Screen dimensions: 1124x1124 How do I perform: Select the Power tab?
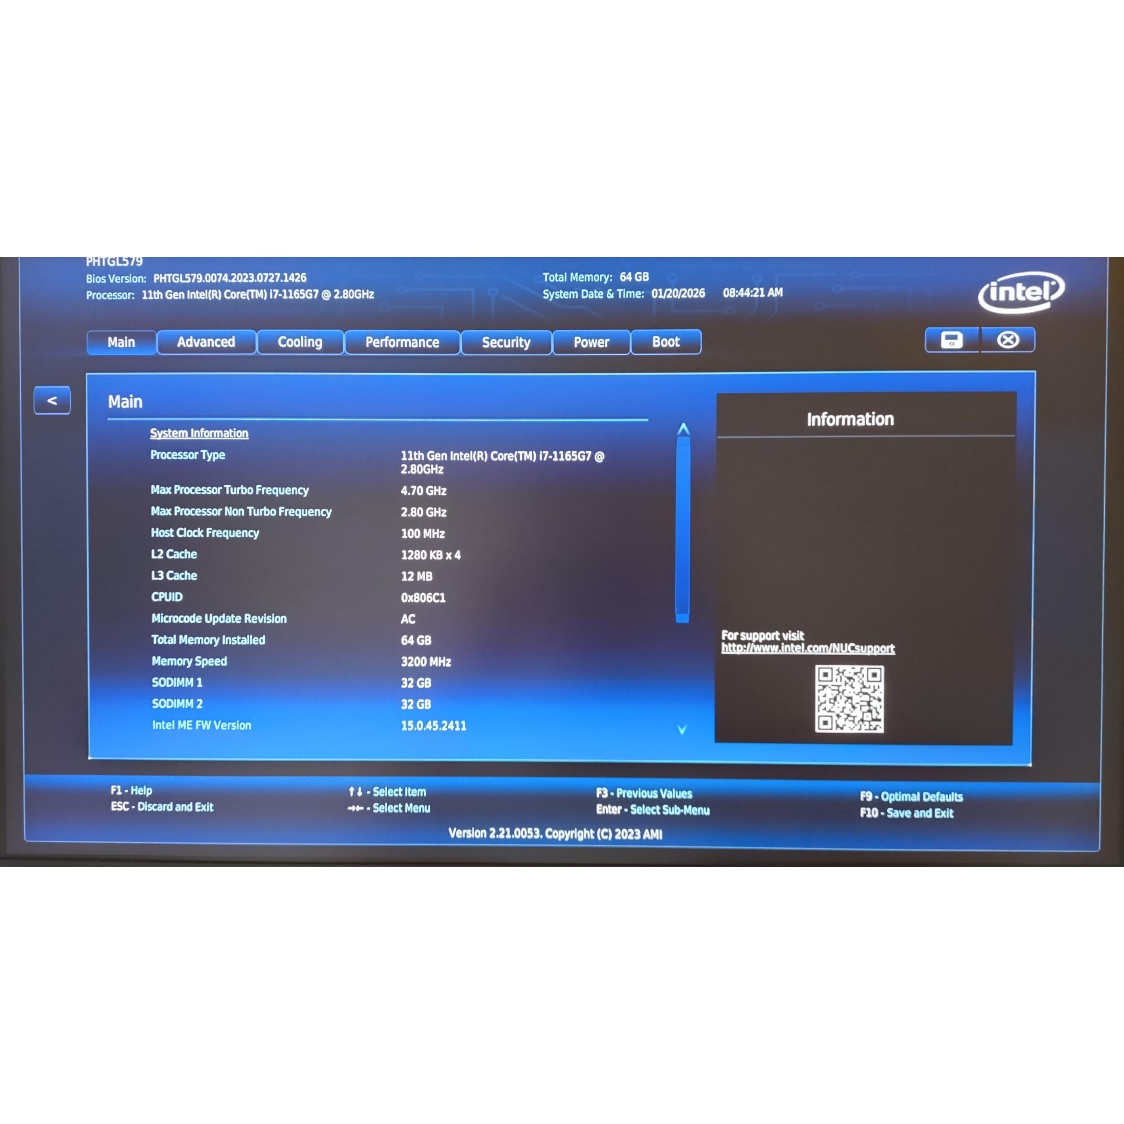(591, 342)
